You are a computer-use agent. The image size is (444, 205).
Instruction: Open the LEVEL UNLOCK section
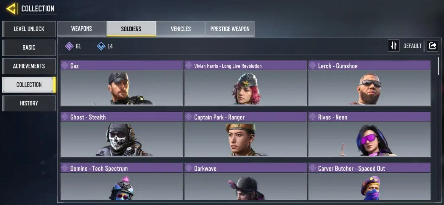tap(29, 29)
